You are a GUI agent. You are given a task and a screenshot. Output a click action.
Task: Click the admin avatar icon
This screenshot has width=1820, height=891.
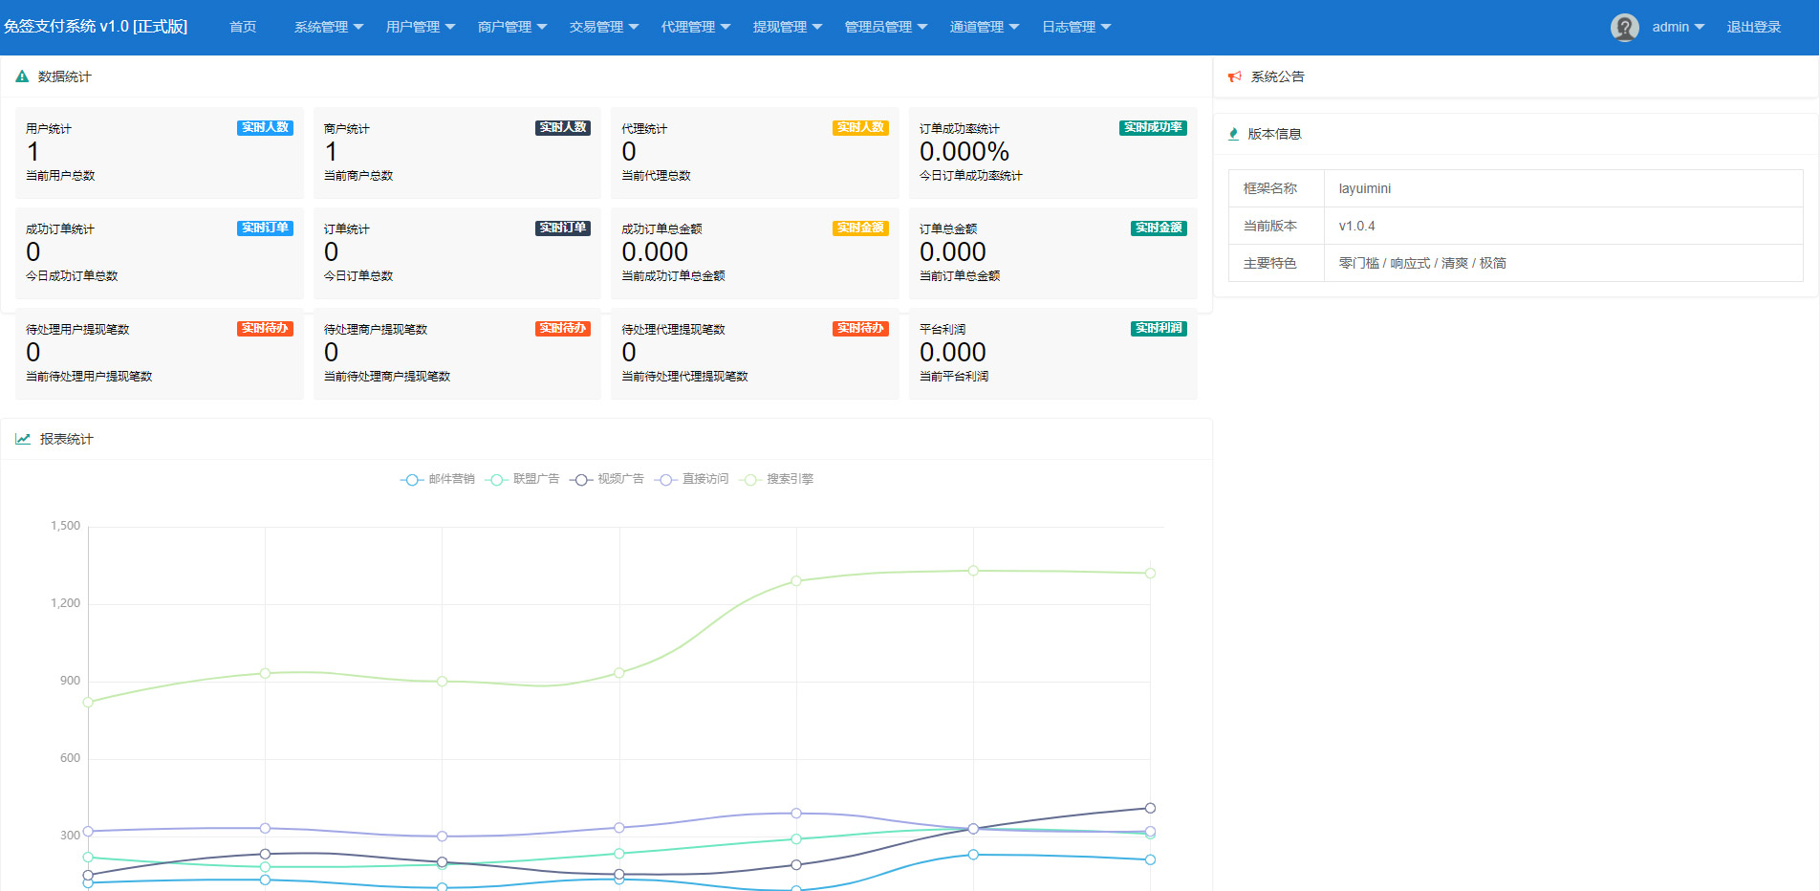pyautogui.click(x=1624, y=27)
